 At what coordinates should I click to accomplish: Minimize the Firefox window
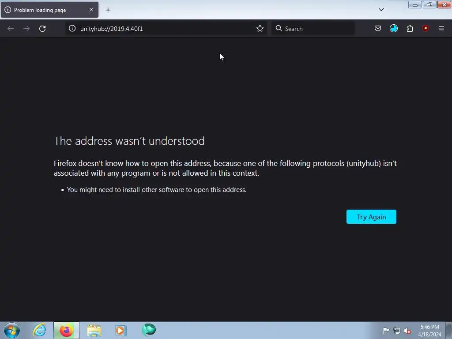pos(415,4)
